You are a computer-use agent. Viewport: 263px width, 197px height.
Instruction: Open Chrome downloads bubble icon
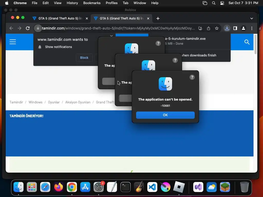click(227, 28)
